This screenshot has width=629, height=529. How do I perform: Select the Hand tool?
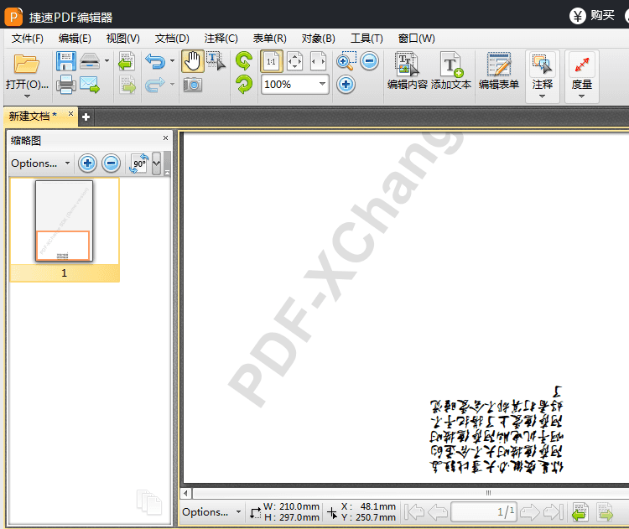point(193,61)
